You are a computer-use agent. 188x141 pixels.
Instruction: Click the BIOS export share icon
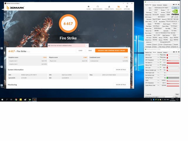[172, 17]
